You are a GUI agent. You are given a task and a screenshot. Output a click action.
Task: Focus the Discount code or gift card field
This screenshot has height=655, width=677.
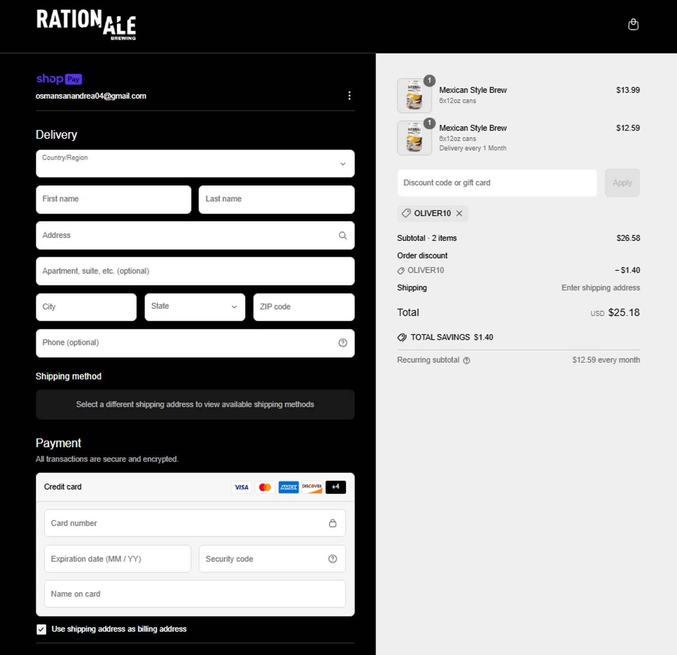coord(497,183)
